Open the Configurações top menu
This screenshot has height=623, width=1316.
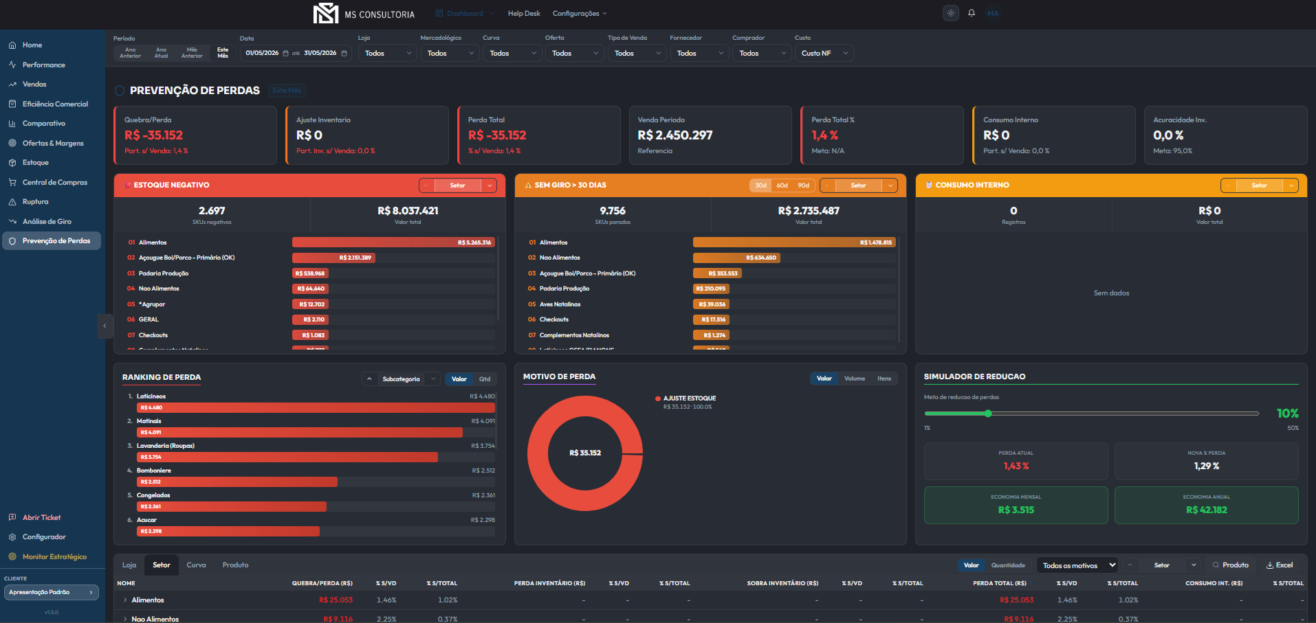580,14
